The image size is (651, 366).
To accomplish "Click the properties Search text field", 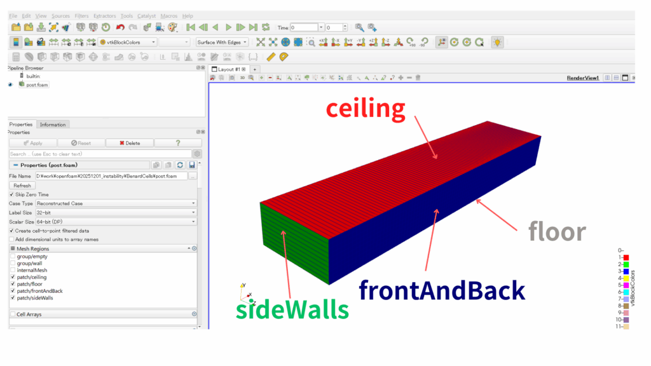I will [x=100, y=154].
